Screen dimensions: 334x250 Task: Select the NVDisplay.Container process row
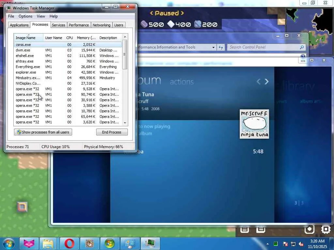pos(68,83)
